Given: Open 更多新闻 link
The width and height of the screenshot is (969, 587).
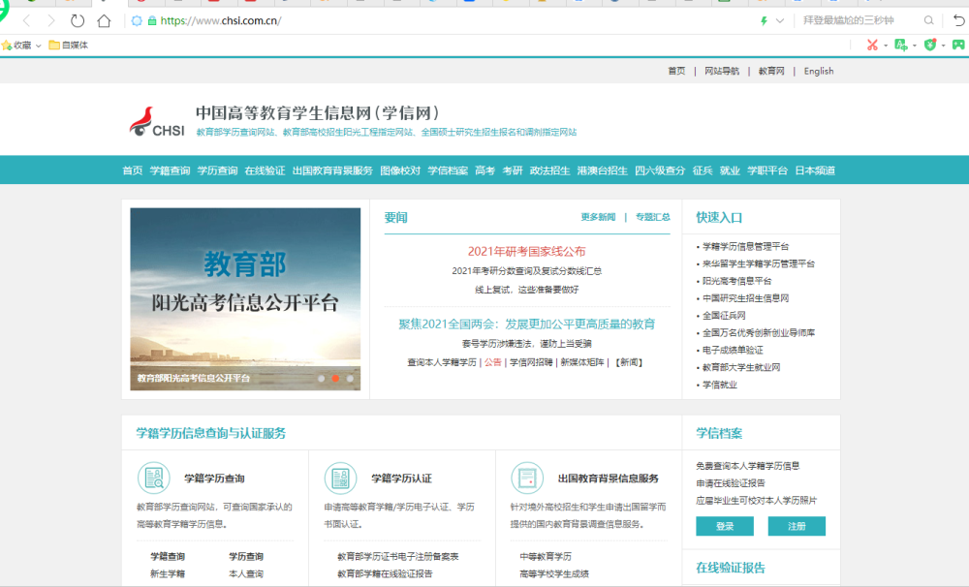Looking at the screenshot, I should point(598,217).
